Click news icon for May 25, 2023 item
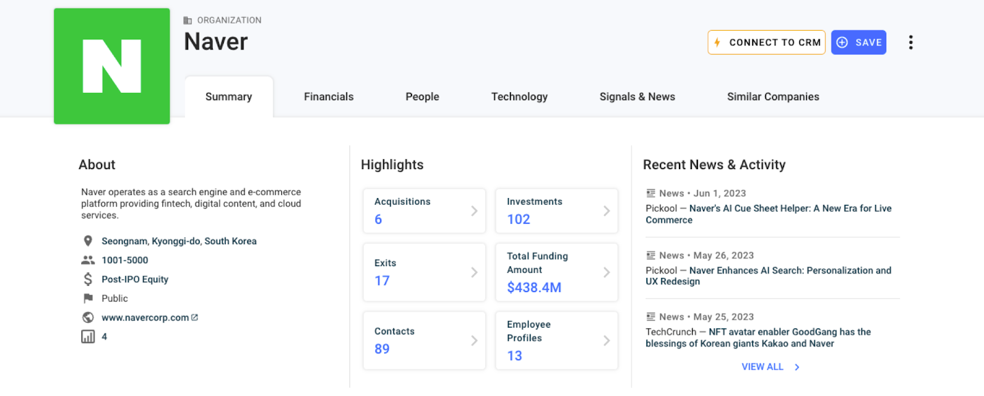Screen dimensions: 984x396 point(651,317)
